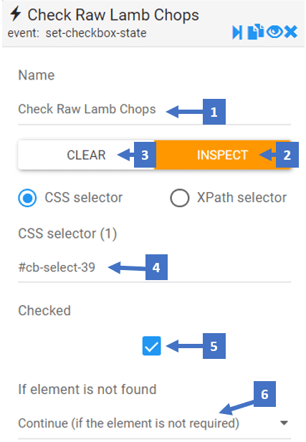Click the CLEAR button
This screenshot has height=442, width=306.
pos(86,155)
